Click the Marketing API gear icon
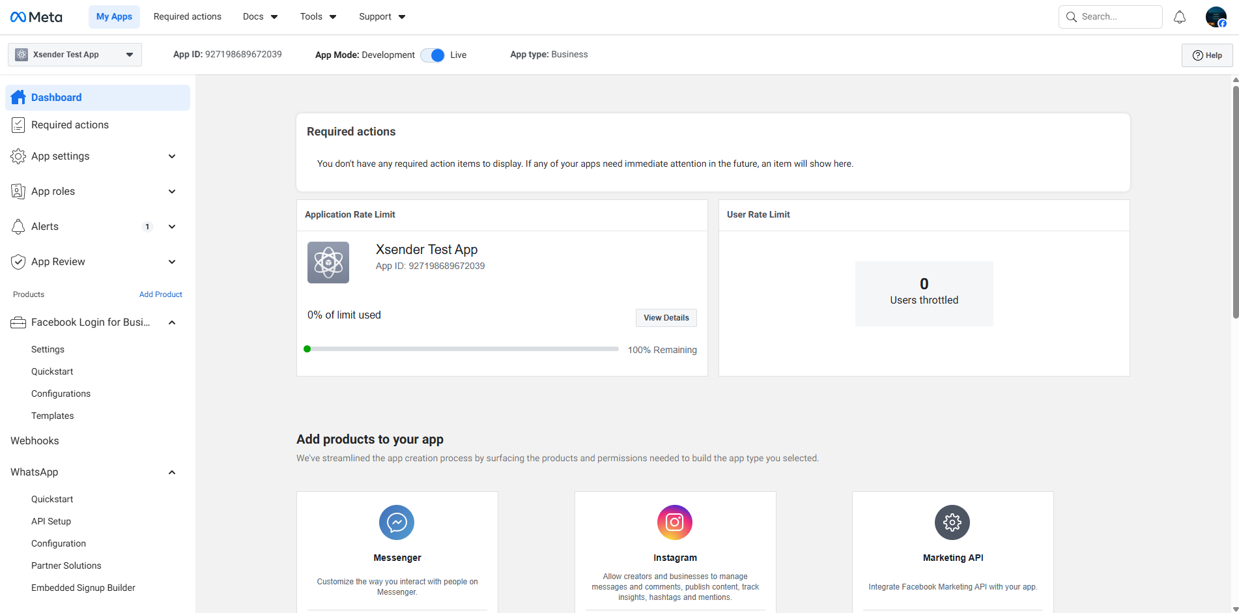Image resolution: width=1239 pixels, height=613 pixels. click(x=952, y=522)
